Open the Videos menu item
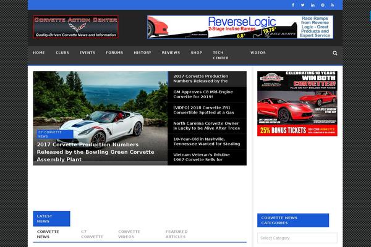The height and width of the screenshot is (247, 371). [x=258, y=52]
